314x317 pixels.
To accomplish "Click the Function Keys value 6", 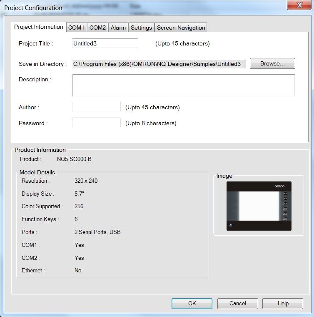I will click(x=76, y=219).
